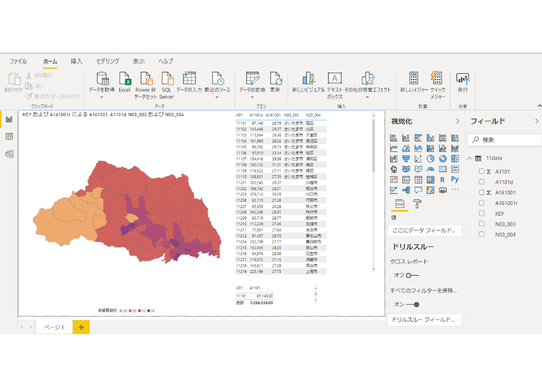
Task: Open the データを取得 dropdown arrow
Action: (101, 97)
